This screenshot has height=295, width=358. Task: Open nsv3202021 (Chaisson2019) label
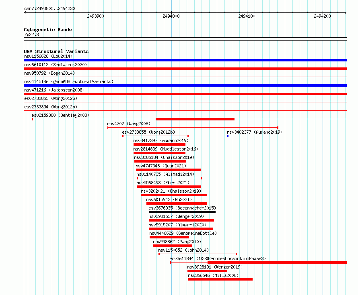point(171,191)
